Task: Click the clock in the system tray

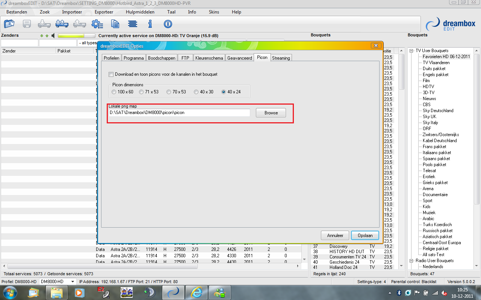Action: pos(463,292)
